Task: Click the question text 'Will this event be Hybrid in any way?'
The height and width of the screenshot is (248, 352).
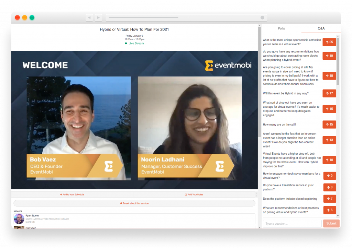Action: pos(286,93)
